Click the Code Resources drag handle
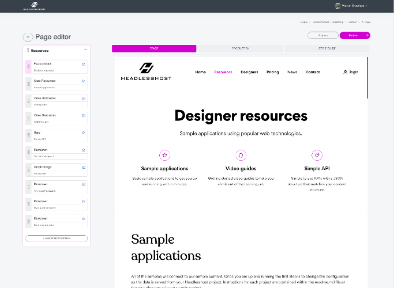The width and height of the screenshot is (394, 288). (x=28, y=84)
